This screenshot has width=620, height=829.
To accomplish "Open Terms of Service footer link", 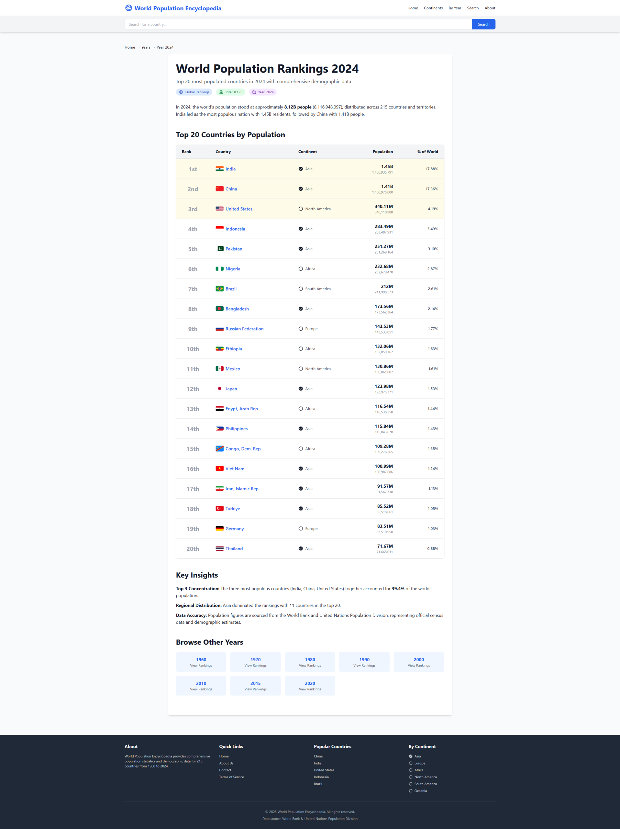I will [x=231, y=777].
